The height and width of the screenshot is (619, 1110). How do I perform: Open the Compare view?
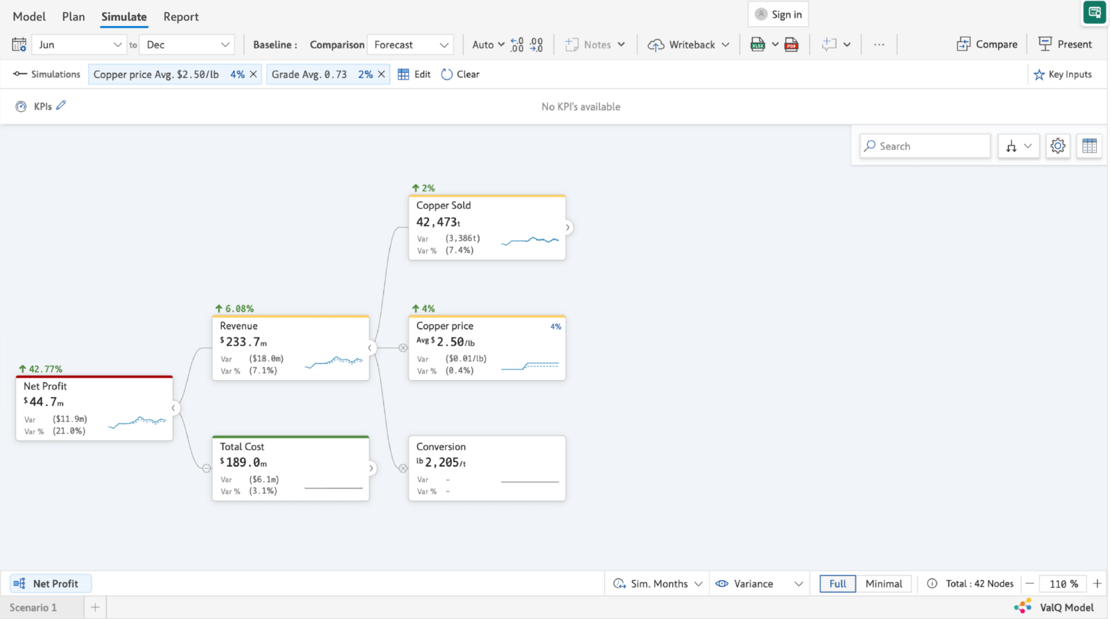tap(987, 44)
